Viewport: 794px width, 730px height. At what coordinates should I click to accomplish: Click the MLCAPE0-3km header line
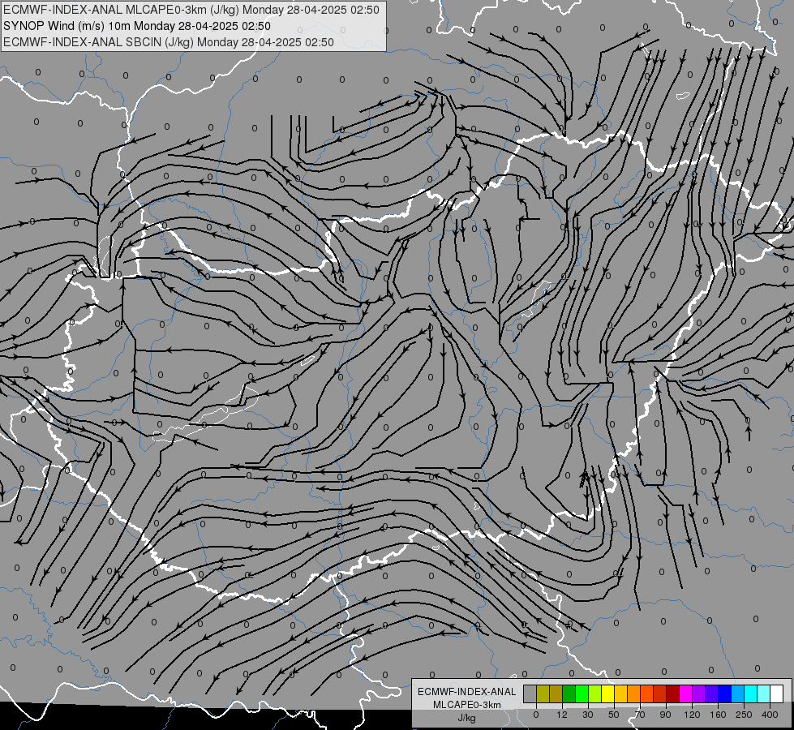[191, 10]
